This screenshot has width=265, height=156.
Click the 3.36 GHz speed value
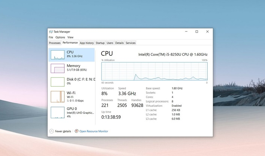click(x=127, y=94)
